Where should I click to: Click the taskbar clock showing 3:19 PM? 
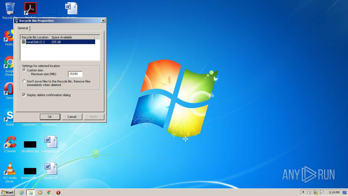[x=334, y=192]
